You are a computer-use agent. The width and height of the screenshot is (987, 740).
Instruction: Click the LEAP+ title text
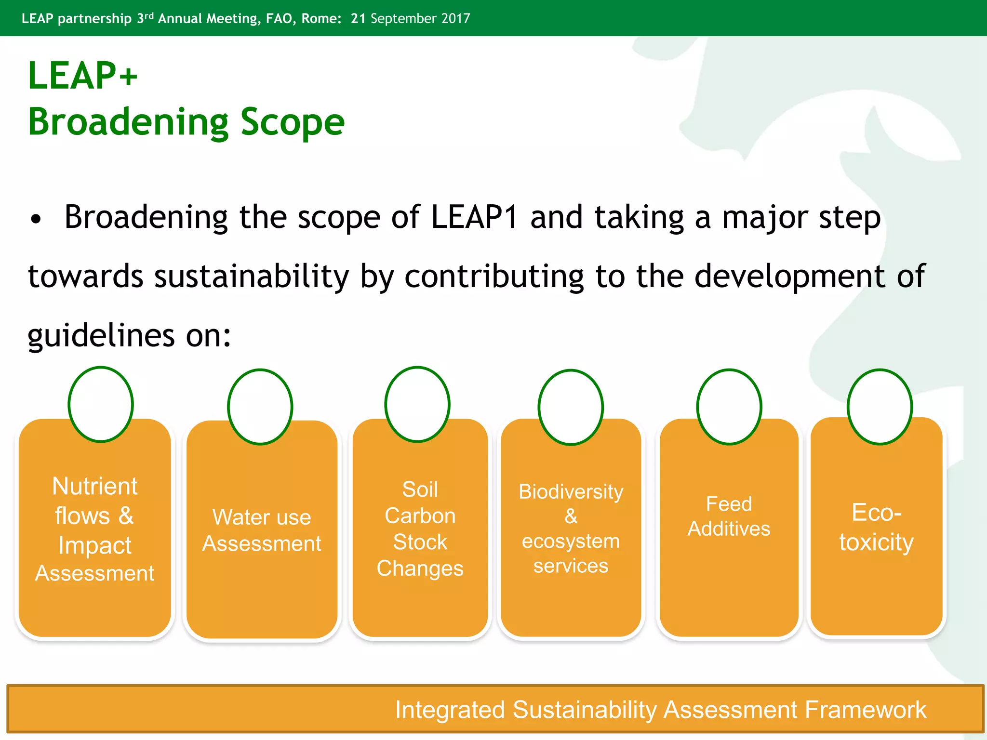tap(83, 76)
